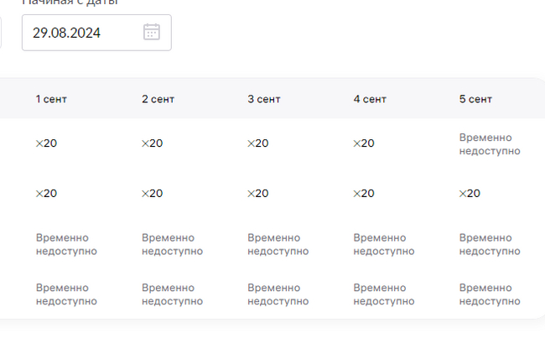Open the calendar date picker icon

pyautogui.click(x=152, y=33)
